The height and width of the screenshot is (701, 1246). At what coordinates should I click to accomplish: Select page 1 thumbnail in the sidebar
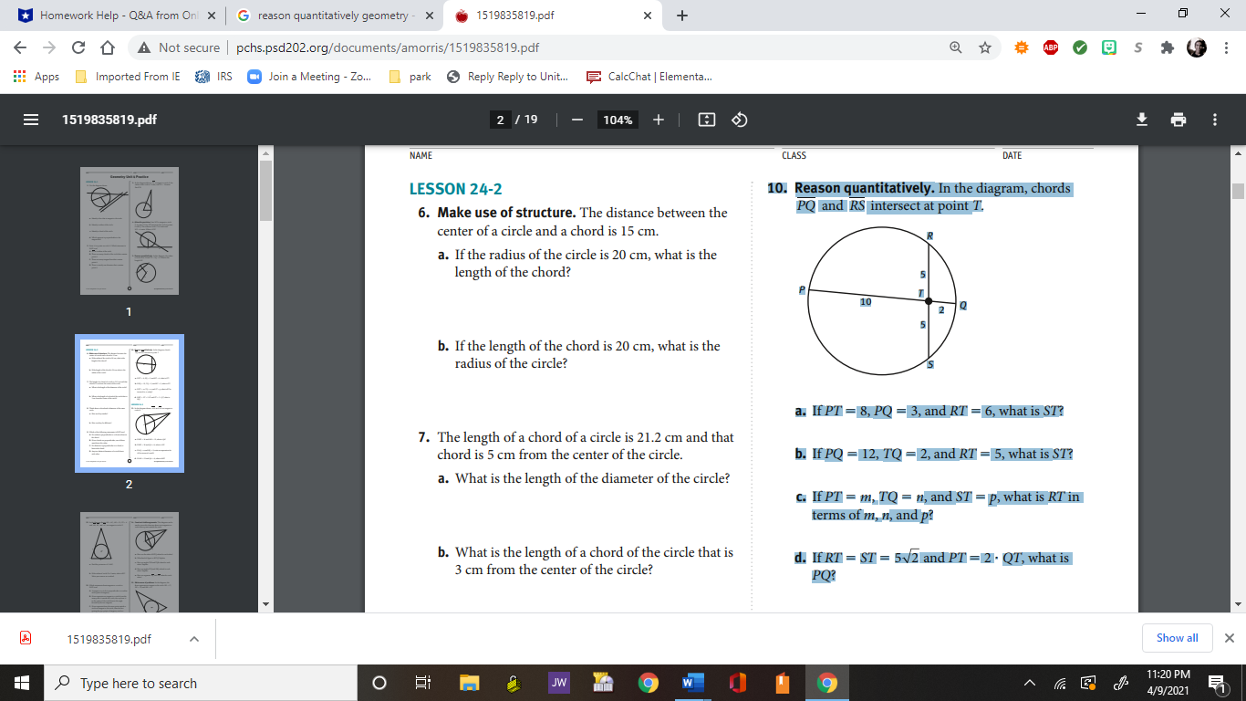coord(129,230)
